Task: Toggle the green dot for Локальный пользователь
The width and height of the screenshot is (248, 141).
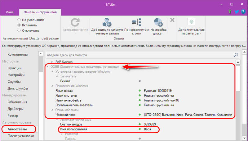Action: tap(140, 105)
